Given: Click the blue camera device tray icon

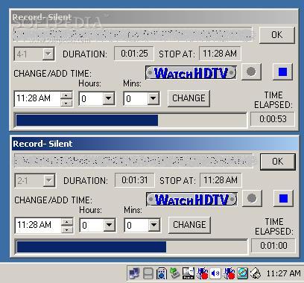Looking at the screenshot, I should 162,273.
